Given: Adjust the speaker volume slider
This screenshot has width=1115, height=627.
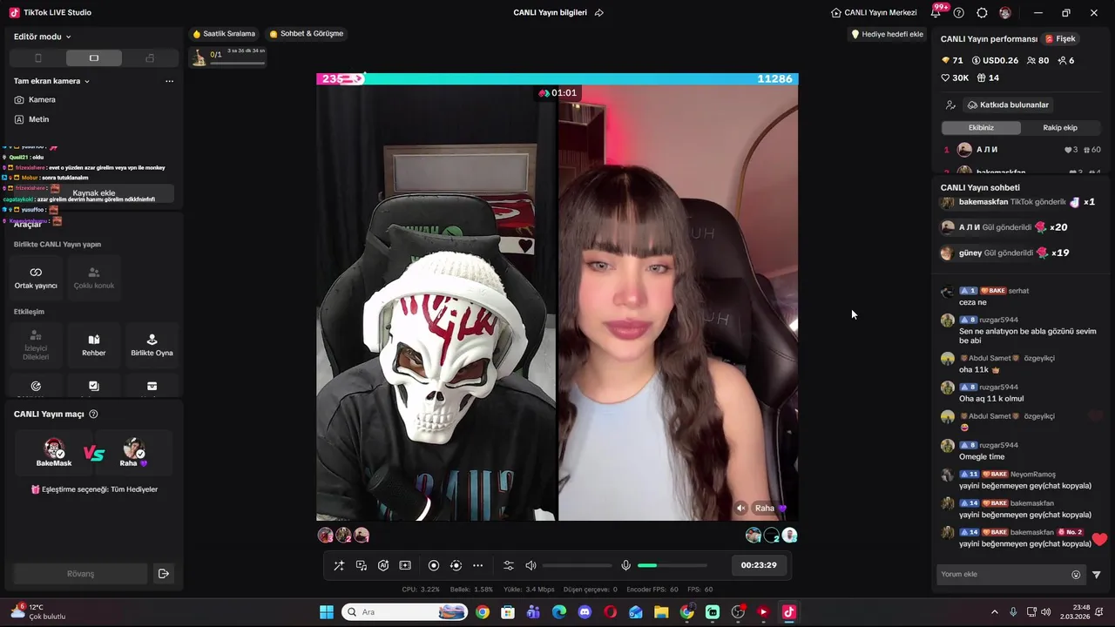Looking at the screenshot, I should pos(577,566).
